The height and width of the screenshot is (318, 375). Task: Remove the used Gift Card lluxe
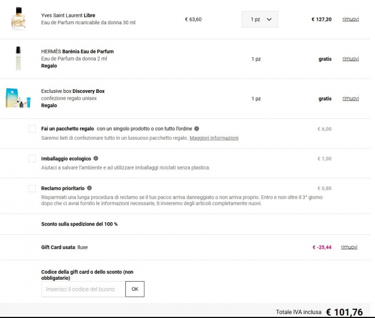[x=349, y=247]
